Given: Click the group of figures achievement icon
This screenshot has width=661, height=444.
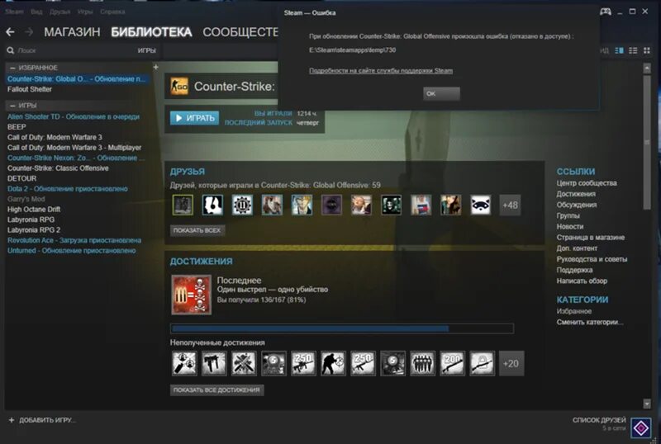Looking at the screenshot, I should [422, 363].
